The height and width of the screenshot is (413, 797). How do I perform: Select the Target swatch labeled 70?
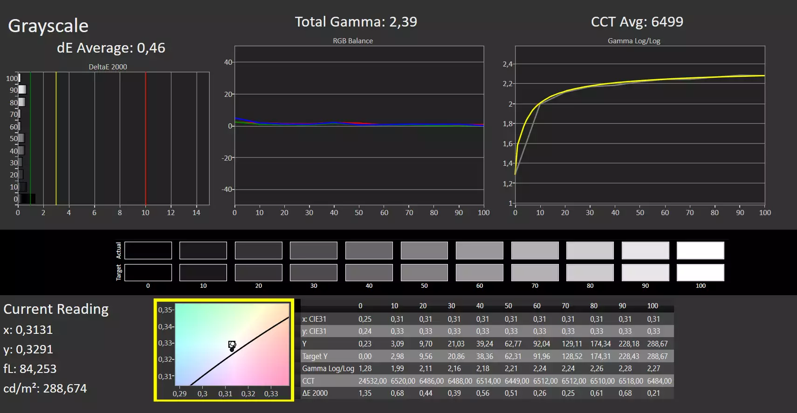[x=535, y=272]
